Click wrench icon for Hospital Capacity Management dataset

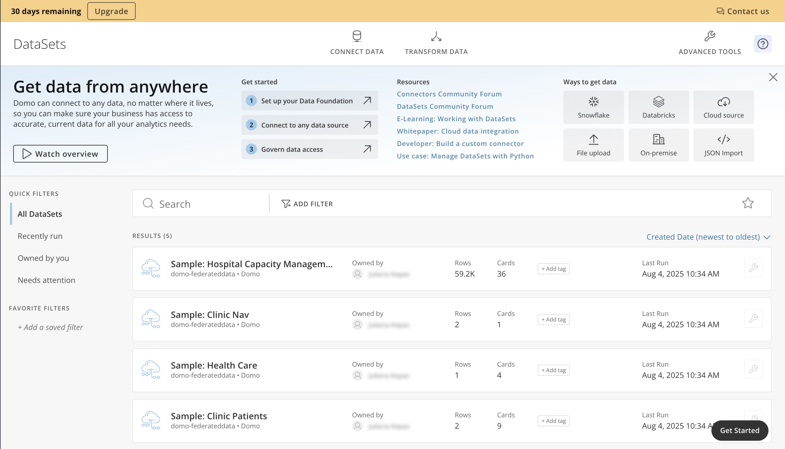pyautogui.click(x=753, y=268)
